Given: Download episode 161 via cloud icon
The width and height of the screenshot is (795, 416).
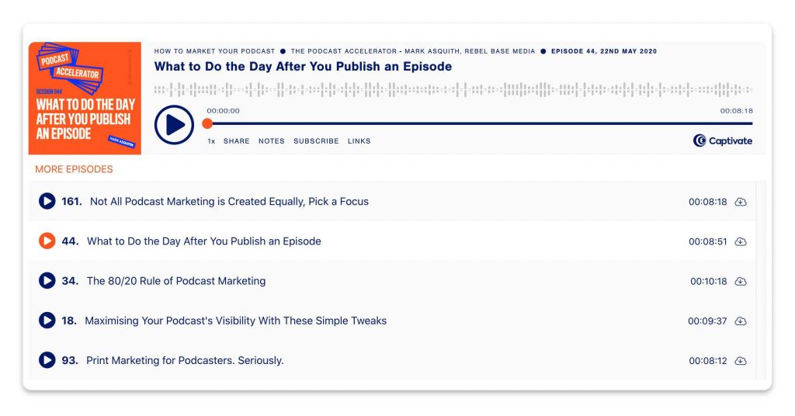Looking at the screenshot, I should coord(741,202).
